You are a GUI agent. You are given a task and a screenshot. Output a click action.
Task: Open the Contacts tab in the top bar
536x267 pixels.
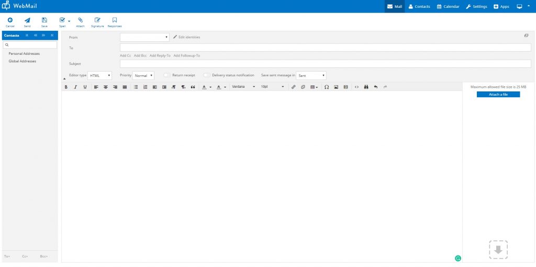coord(419,6)
